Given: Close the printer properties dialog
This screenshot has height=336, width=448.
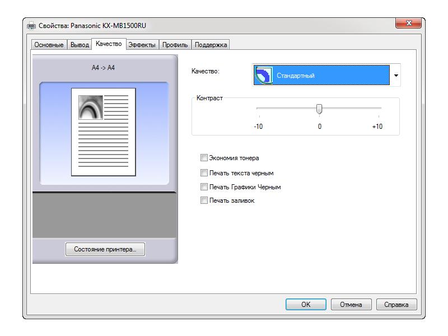Looking at the screenshot, I should pyautogui.click(x=409, y=23).
